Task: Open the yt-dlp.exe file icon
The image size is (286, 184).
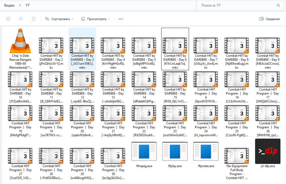Action: [x=268, y=151]
